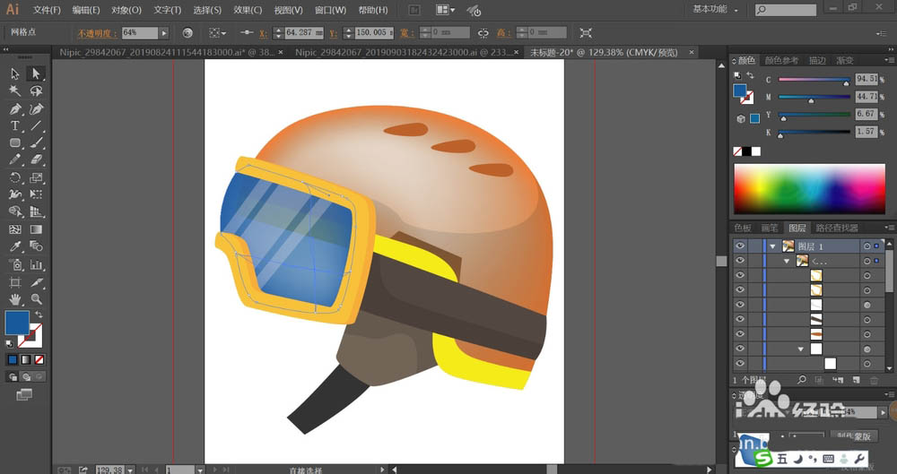Open the 效果(C) menu

pos(248,10)
